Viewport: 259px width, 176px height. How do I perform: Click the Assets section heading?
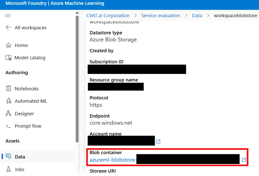(x=12, y=141)
